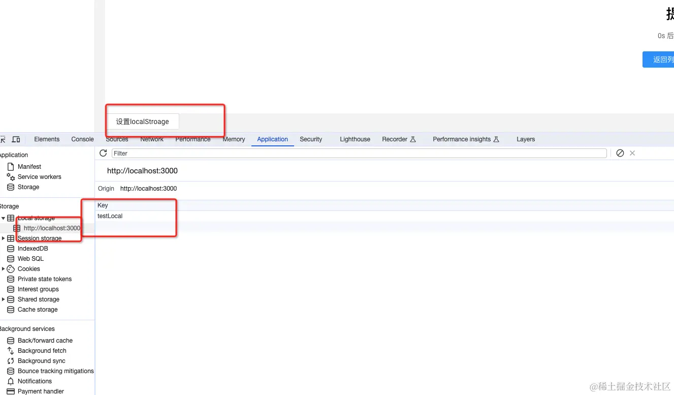Click the Session storage table icon

pyautogui.click(x=11, y=238)
